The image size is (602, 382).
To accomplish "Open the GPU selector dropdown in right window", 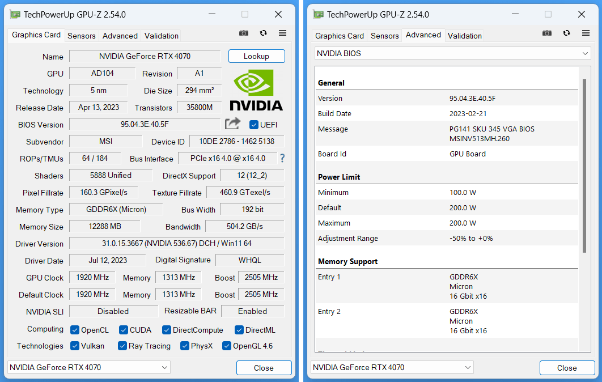I will point(392,367).
